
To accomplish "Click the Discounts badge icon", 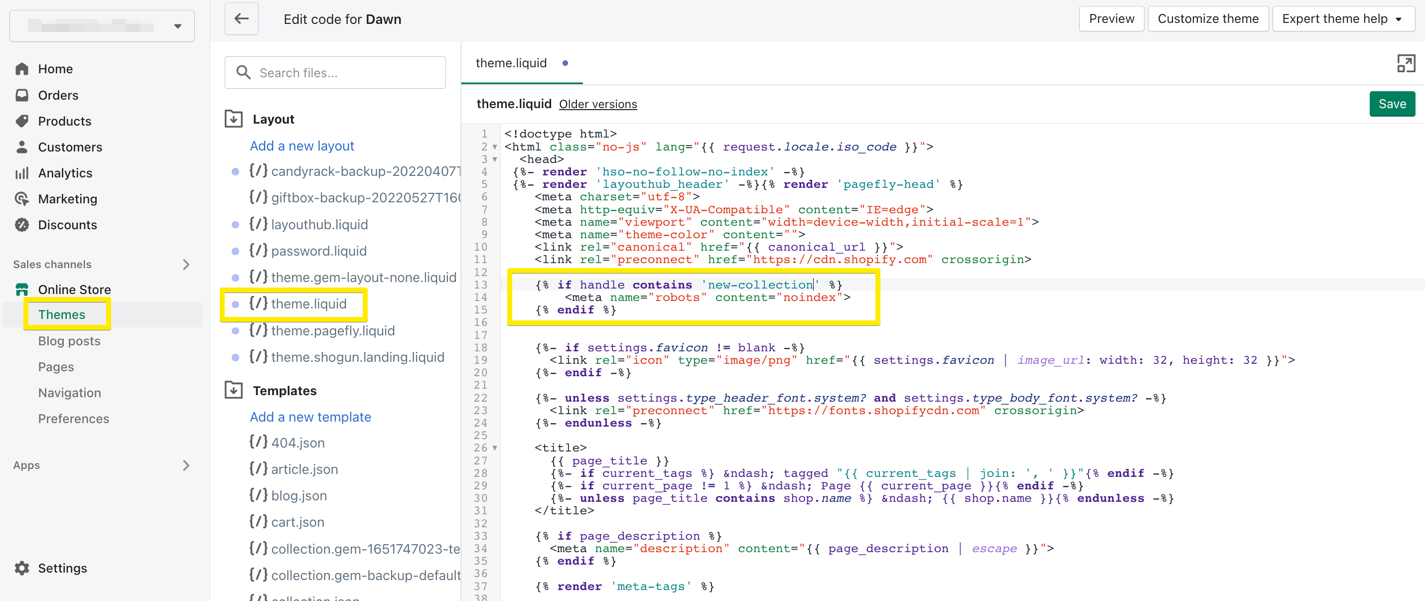I will coord(22,225).
